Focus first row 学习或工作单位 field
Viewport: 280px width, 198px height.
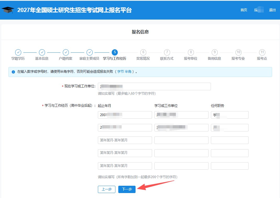click(181, 115)
